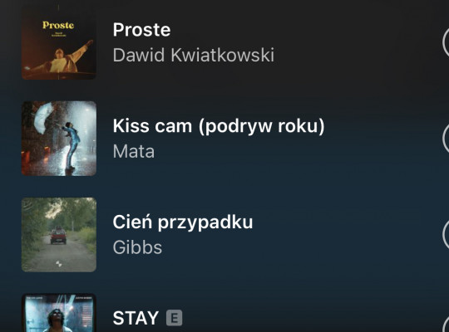Image resolution: width=449 pixels, height=332 pixels.
Task: Select the STAY song title
Action: tap(136, 318)
